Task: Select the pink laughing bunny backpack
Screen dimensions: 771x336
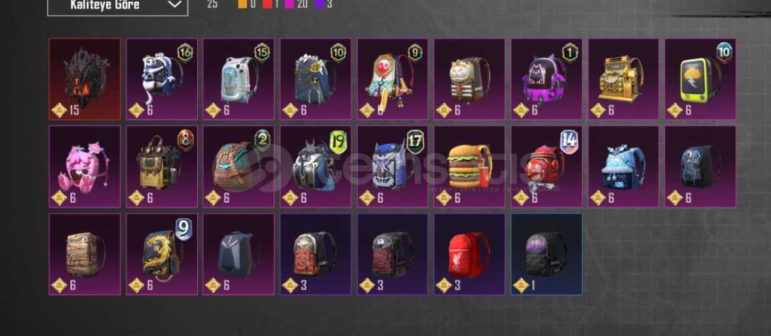Action: coord(85,167)
